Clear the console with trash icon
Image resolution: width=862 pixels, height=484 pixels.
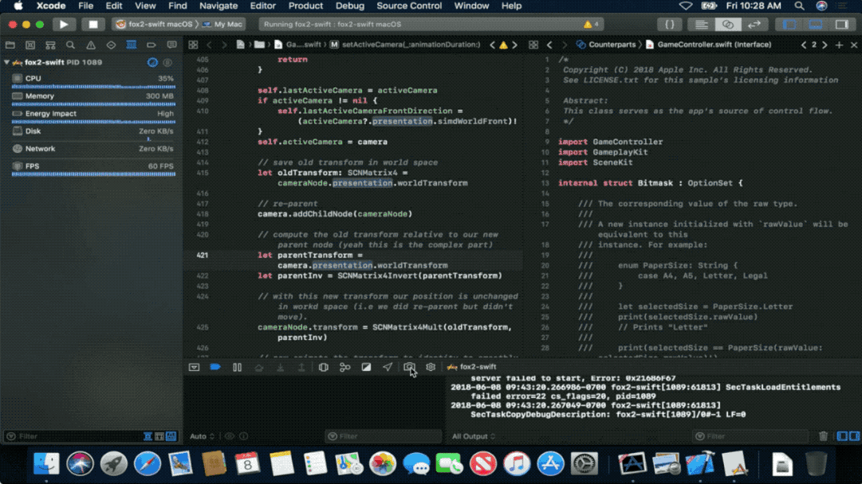(x=823, y=436)
